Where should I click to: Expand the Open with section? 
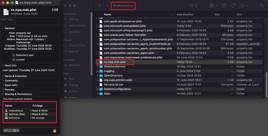(3, 85)
